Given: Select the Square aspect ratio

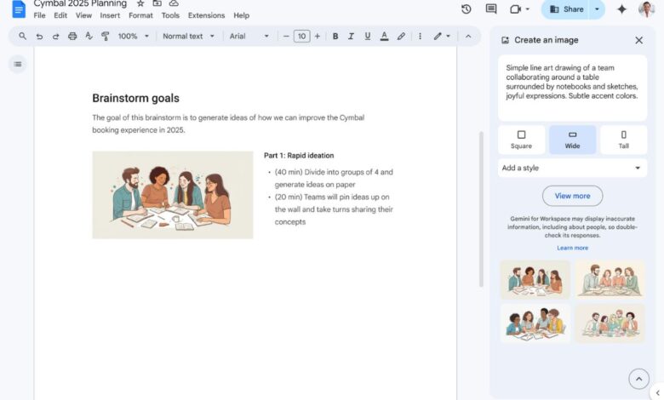Looking at the screenshot, I should point(521,140).
